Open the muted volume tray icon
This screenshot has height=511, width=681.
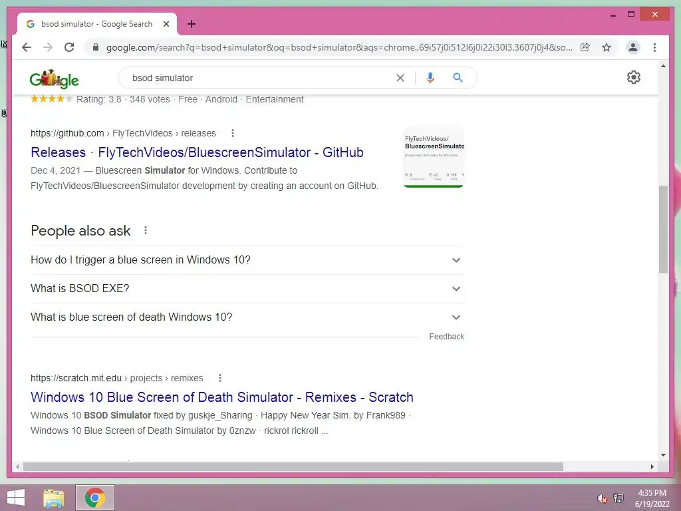pyautogui.click(x=601, y=498)
